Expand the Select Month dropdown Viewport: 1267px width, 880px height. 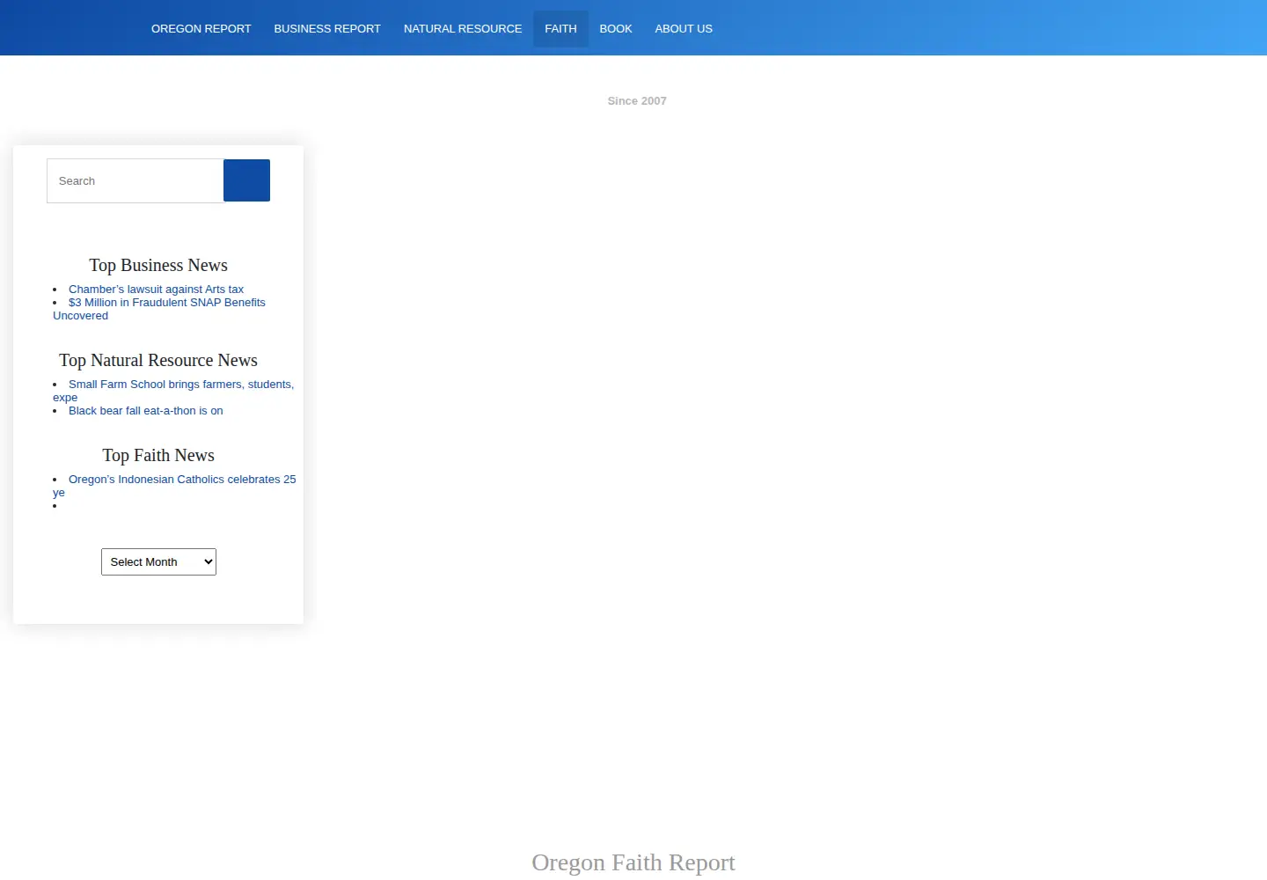point(158,561)
